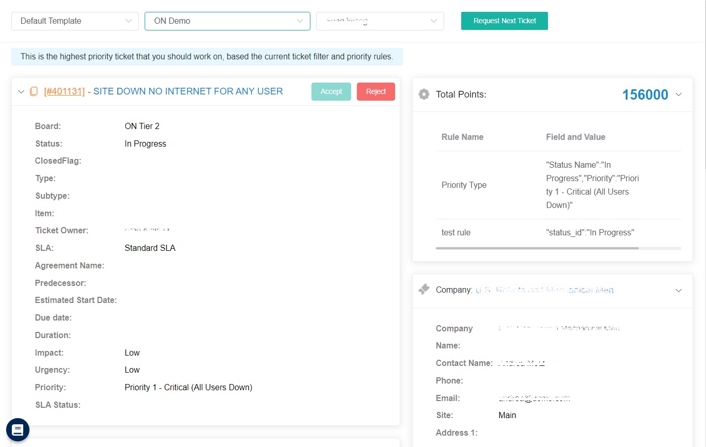Screen dimensions: 706x447
Task: Click the SITE DOWN NO INTERNET ticket title
Action: point(188,91)
